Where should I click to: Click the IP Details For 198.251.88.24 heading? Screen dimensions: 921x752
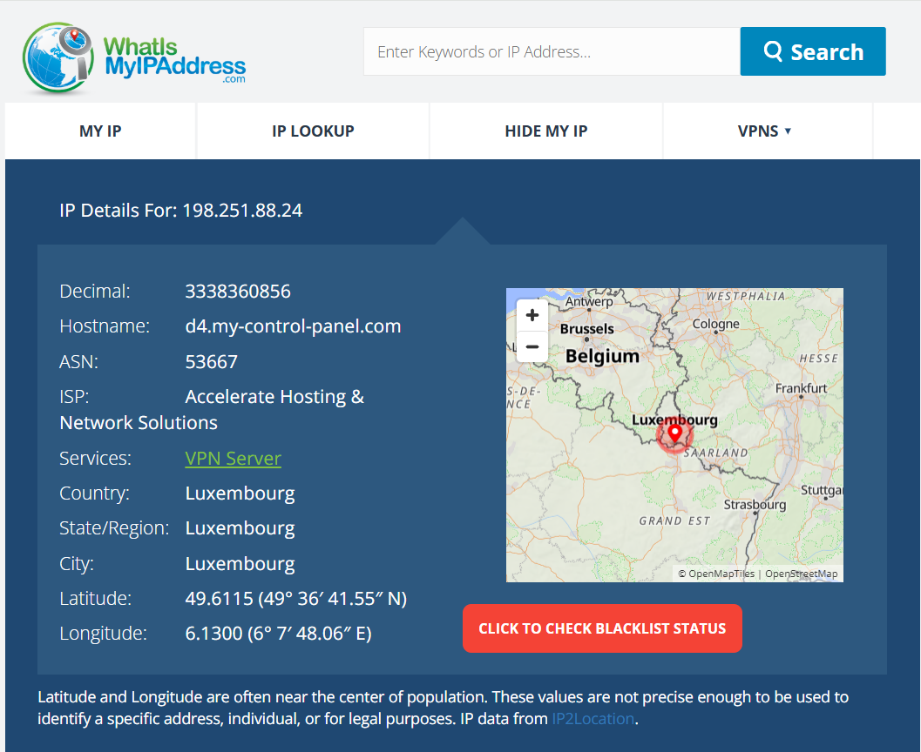pyautogui.click(x=181, y=210)
